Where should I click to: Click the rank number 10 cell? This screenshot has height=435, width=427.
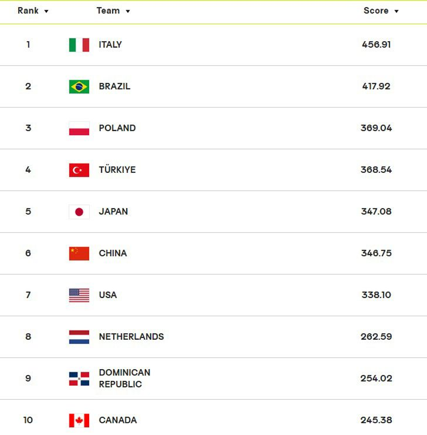(x=28, y=420)
